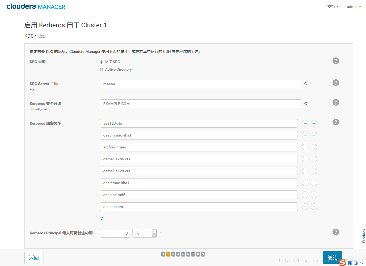
Task: Add entry after camellia256-cts row
Action: point(314,159)
